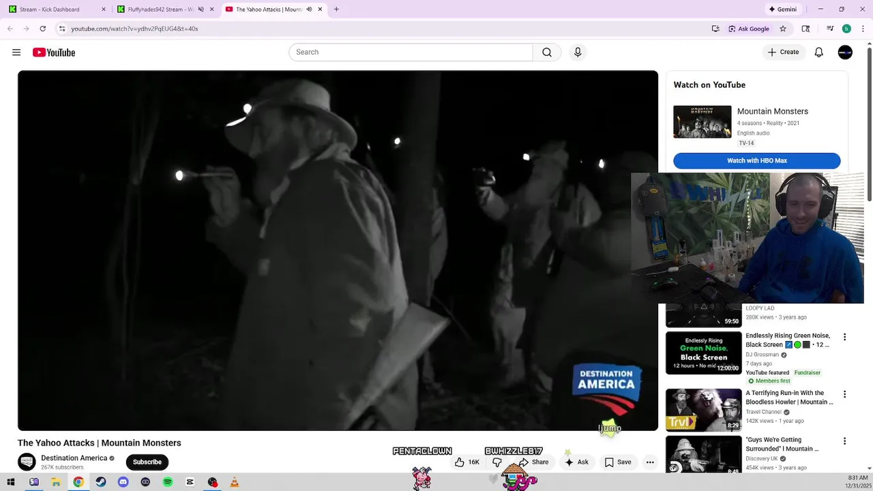The height and width of the screenshot is (491, 873).
Task: Open Mountain Monsters show thumbnail
Action: click(702, 122)
